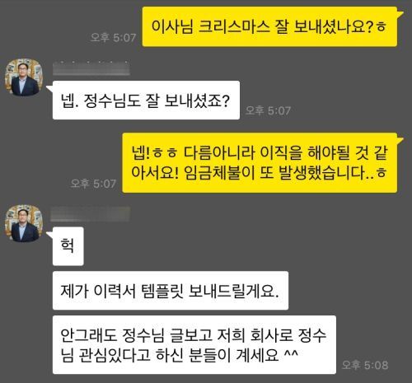Click the word 템플릿 in white bubble
412x383 pixels.
click(162, 291)
